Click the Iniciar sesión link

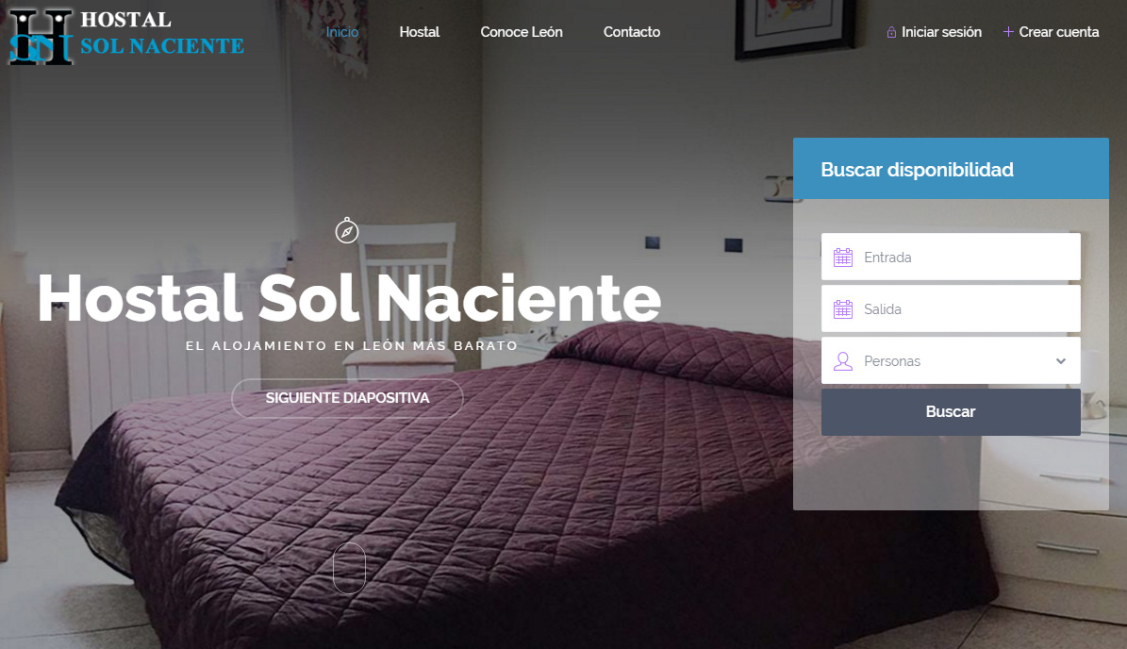(x=941, y=32)
